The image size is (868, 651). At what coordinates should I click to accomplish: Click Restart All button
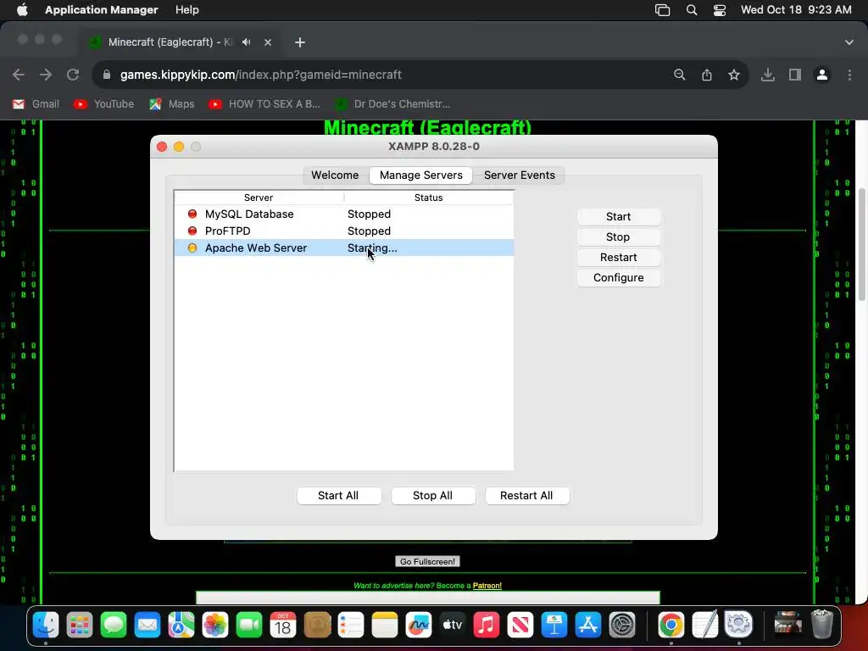(x=526, y=495)
